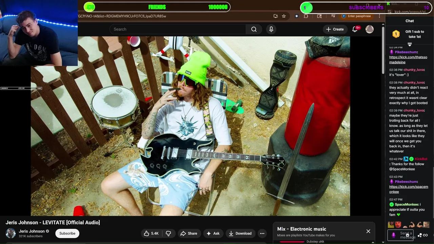The image size is (434, 244).
Task: Click the purple microphone icon in chat input
Action: tap(393, 235)
